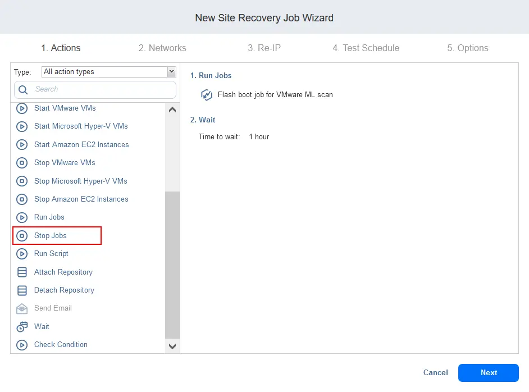Select the Start Microsoft Hyper-V VMs action
The image size is (529, 392).
pyautogui.click(x=81, y=126)
